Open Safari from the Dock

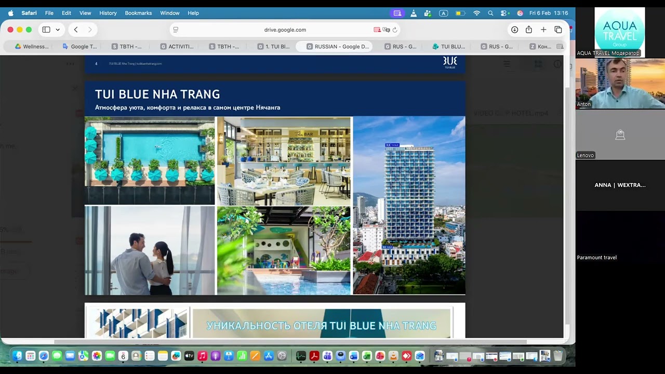pyautogui.click(x=44, y=356)
